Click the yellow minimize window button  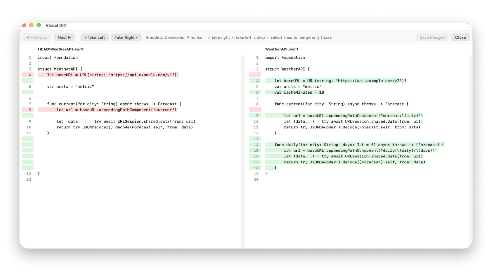[31, 25]
